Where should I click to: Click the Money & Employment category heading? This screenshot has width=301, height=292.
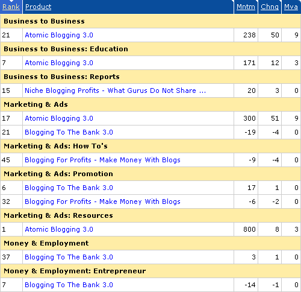pyautogui.click(x=46, y=243)
